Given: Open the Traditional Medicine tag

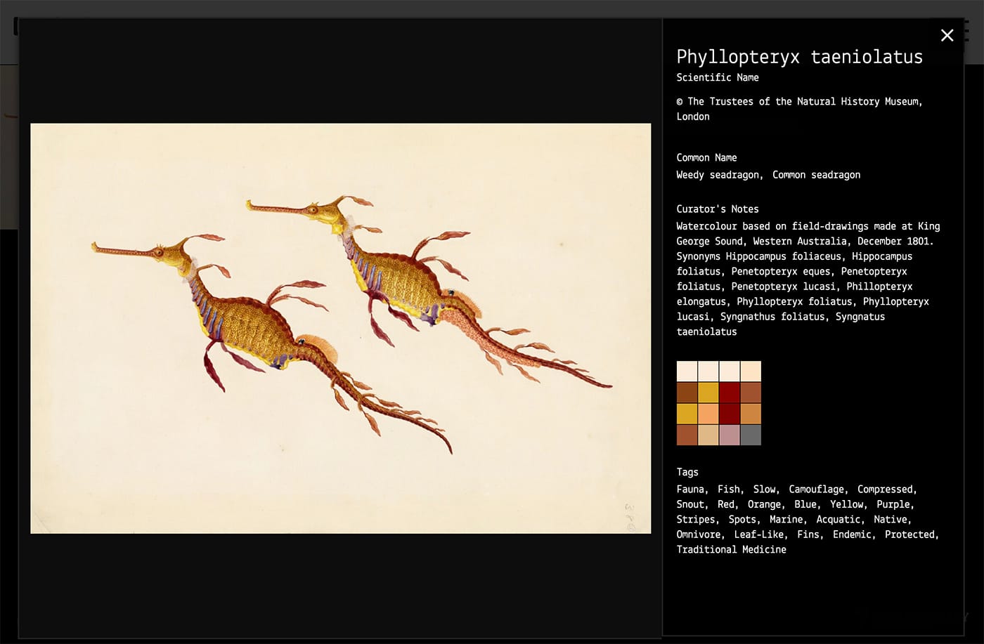Looking at the screenshot, I should [x=730, y=549].
